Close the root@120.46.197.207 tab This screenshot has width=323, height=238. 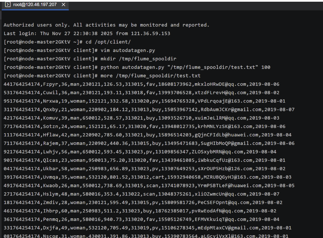click(63, 4)
